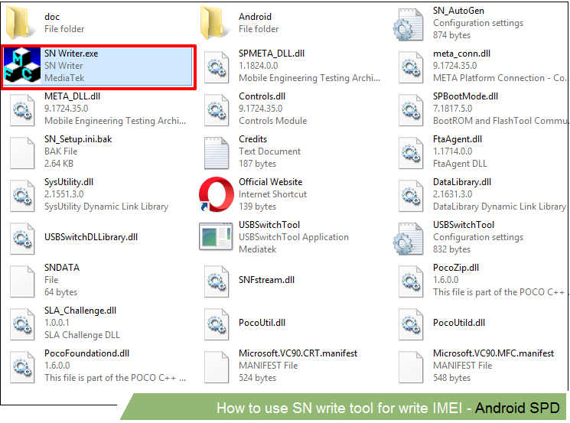
Task: Launch the USBSwitchTool application icon
Action: [216, 236]
